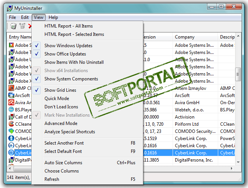Enable Quick Mode

click(x=87, y=99)
